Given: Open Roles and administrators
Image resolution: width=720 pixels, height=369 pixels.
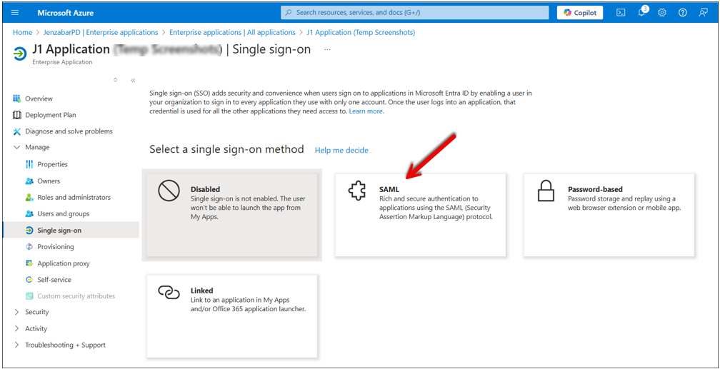Looking at the screenshot, I should tap(74, 198).
